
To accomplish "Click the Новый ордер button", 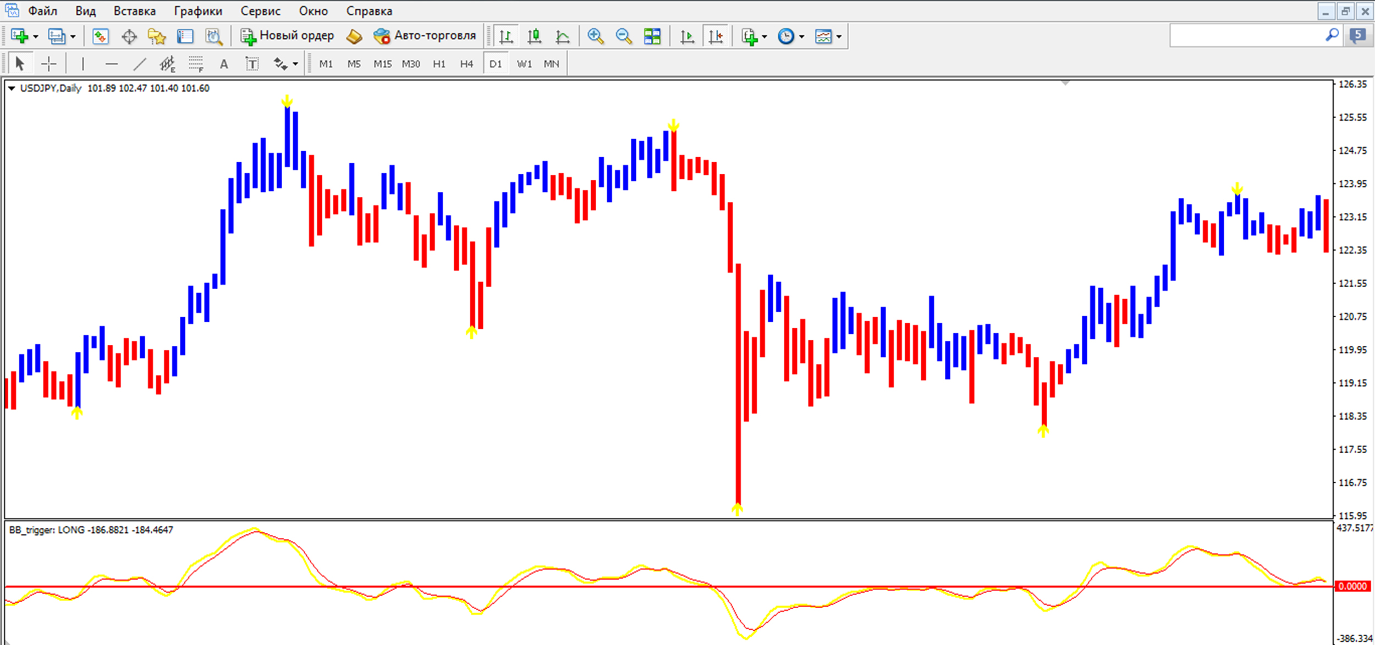I will tap(287, 36).
